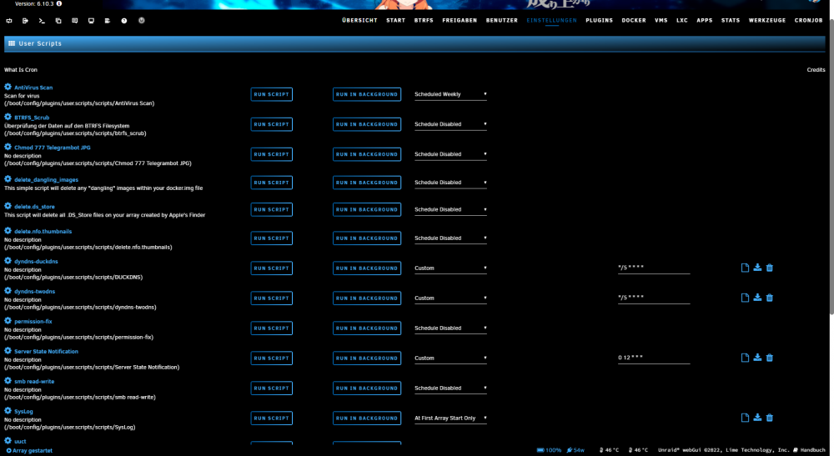Open schedule dropdown for permission-fix
Viewport: 834px width, 456px height.
tap(450, 328)
